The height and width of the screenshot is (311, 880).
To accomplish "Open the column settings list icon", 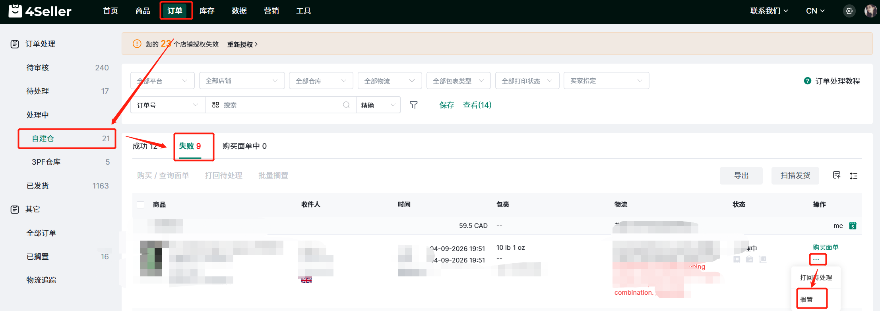I will pos(853,176).
